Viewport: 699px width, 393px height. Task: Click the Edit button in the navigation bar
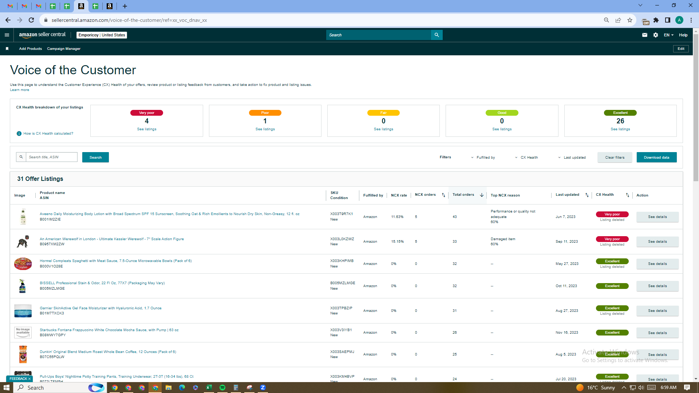(681, 49)
